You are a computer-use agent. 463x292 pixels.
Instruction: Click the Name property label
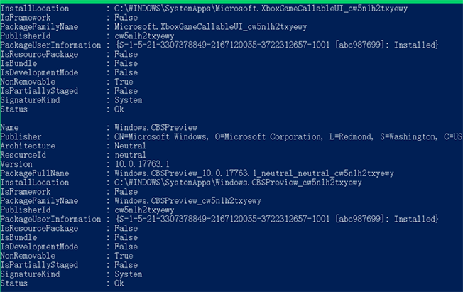click(x=11, y=127)
